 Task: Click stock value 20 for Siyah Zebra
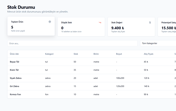[x=75, y=78]
